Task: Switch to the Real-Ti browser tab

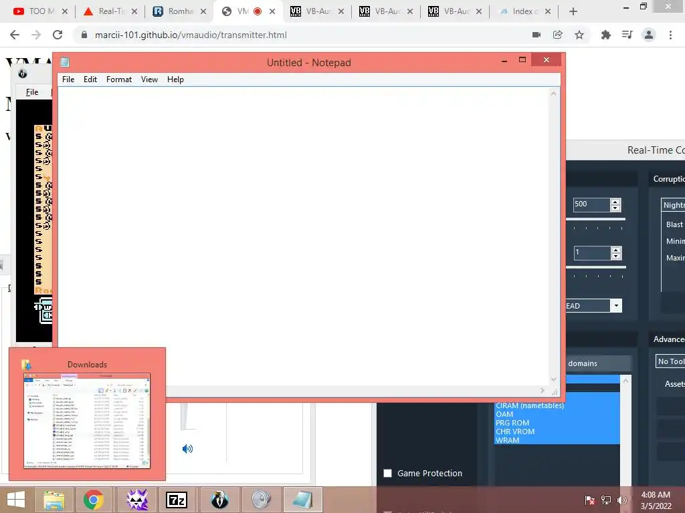Action: point(110,11)
